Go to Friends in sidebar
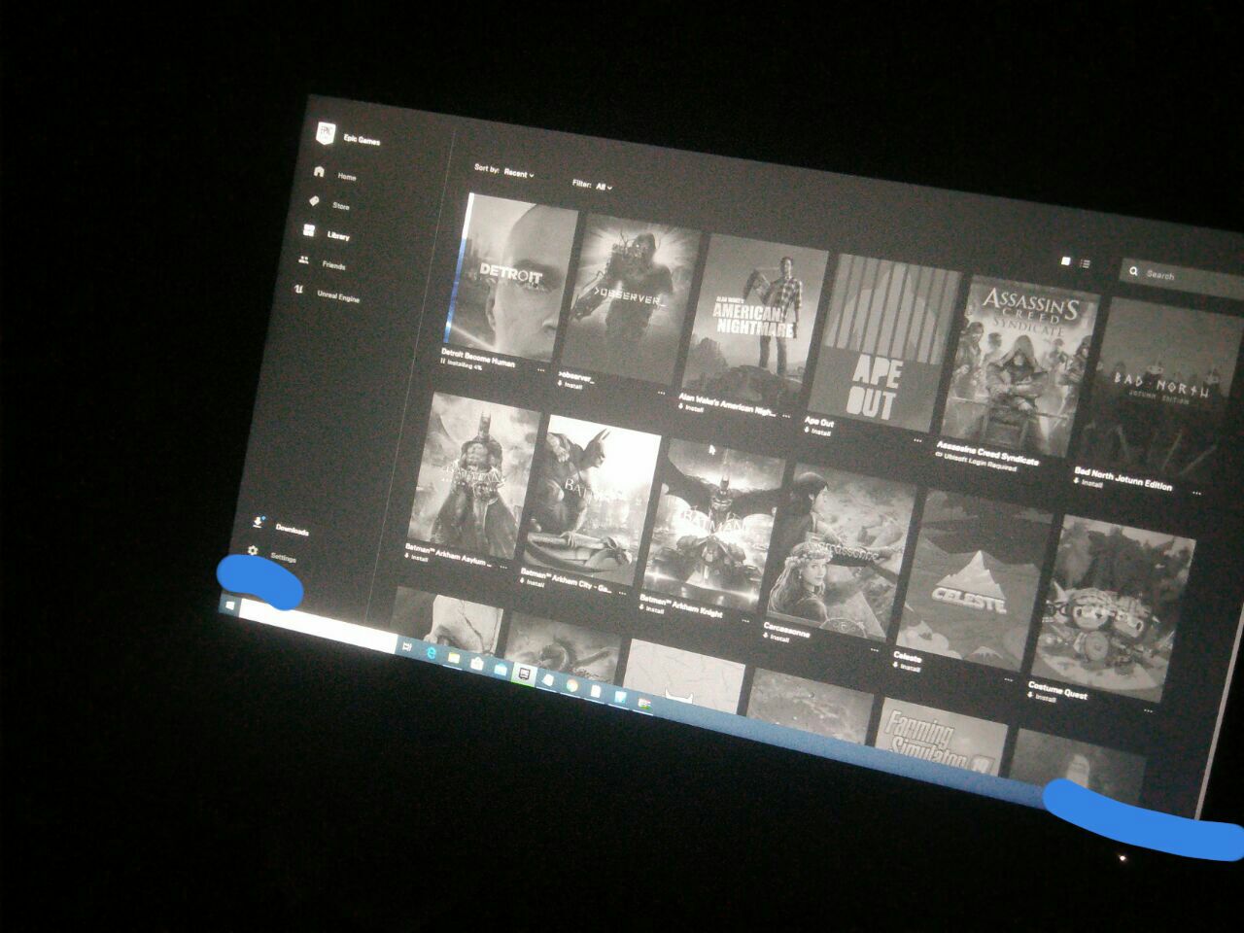 tap(333, 265)
